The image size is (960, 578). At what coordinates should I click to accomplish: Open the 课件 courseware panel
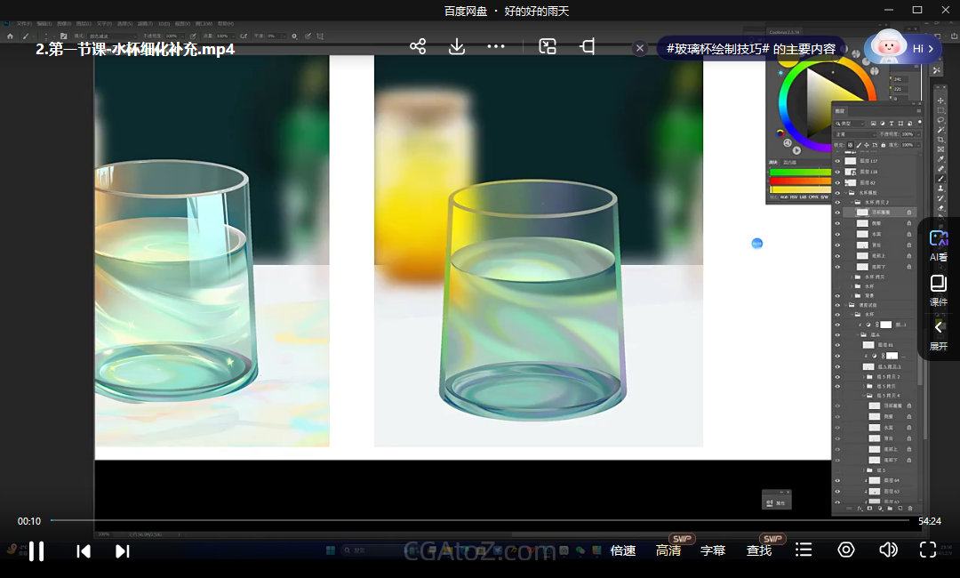coord(939,291)
